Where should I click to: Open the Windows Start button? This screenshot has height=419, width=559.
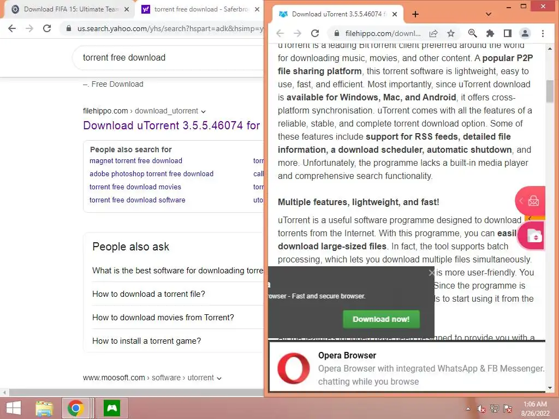point(14,408)
